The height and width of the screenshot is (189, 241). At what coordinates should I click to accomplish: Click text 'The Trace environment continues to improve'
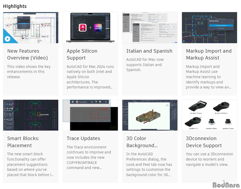pyautogui.click(x=89, y=150)
